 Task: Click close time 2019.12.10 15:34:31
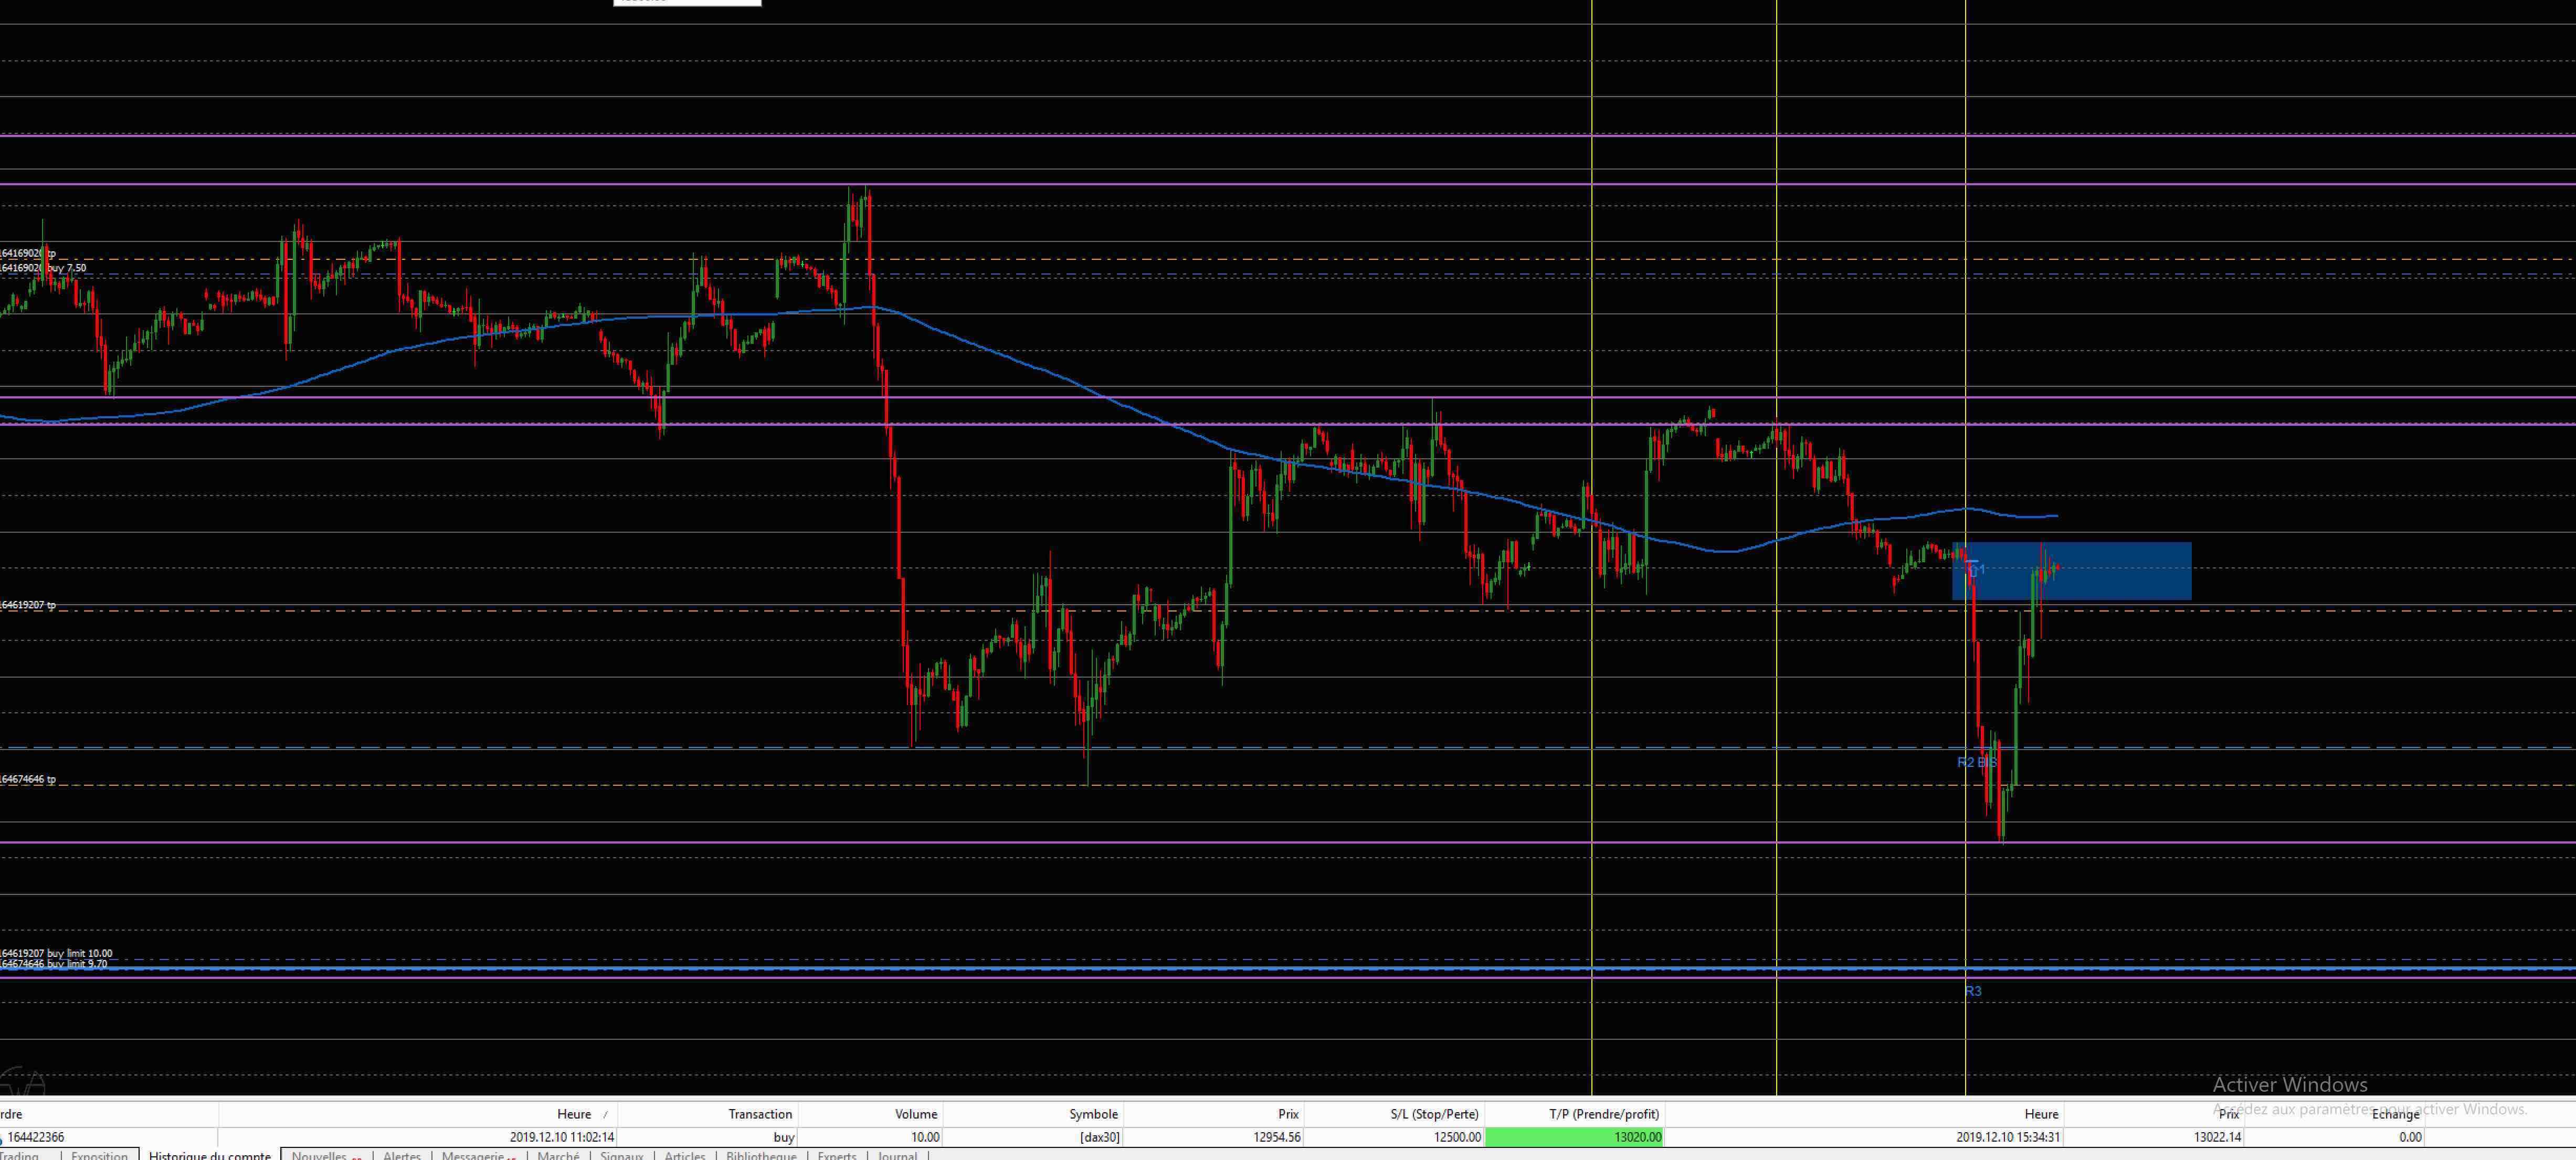2007,1137
